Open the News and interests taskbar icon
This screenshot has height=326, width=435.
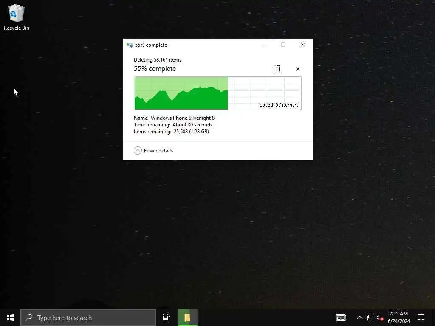pyautogui.click(x=341, y=318)
